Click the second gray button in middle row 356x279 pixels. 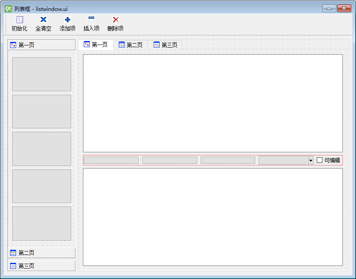pos(170,160)
